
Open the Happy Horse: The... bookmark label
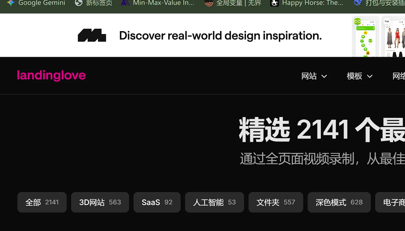coord(312,3)
